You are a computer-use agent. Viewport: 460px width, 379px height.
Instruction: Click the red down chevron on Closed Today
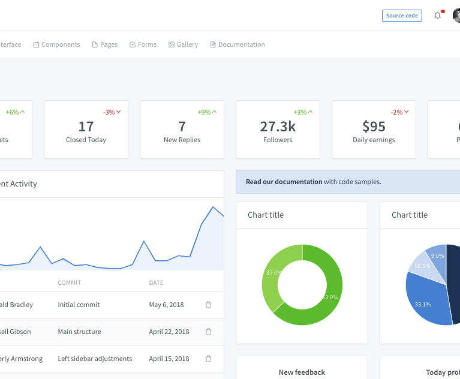coord(119,112)
